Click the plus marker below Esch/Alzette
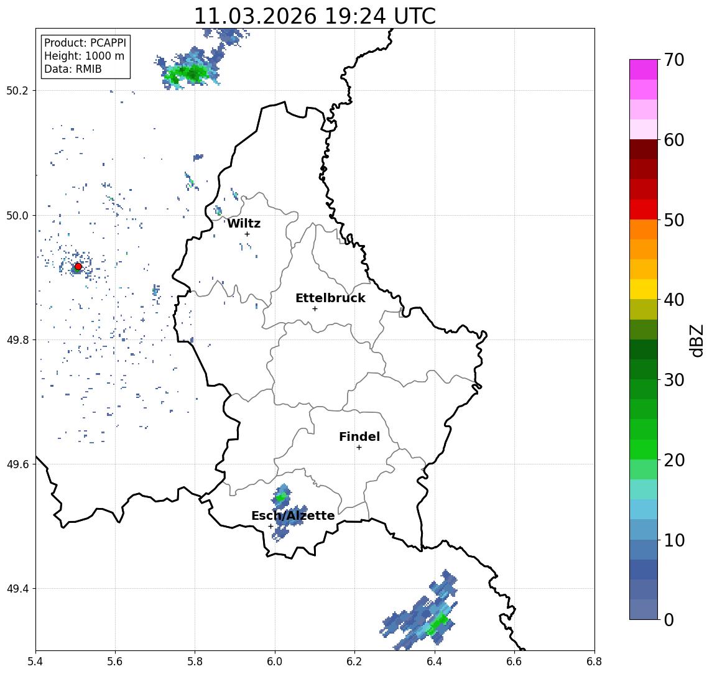This screenshot has width=712, height=674. click(270, 527)
